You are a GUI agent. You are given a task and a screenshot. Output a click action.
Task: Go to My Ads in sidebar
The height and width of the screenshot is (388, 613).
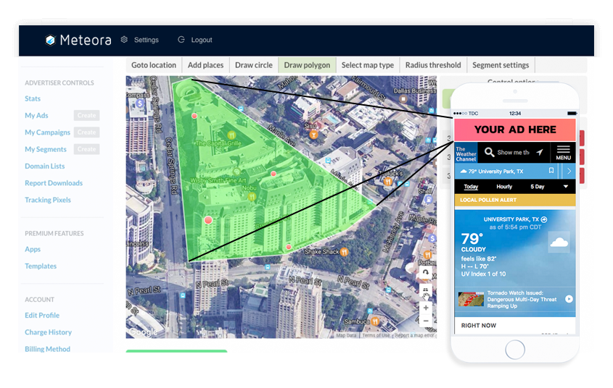click(x=36, y=115)
